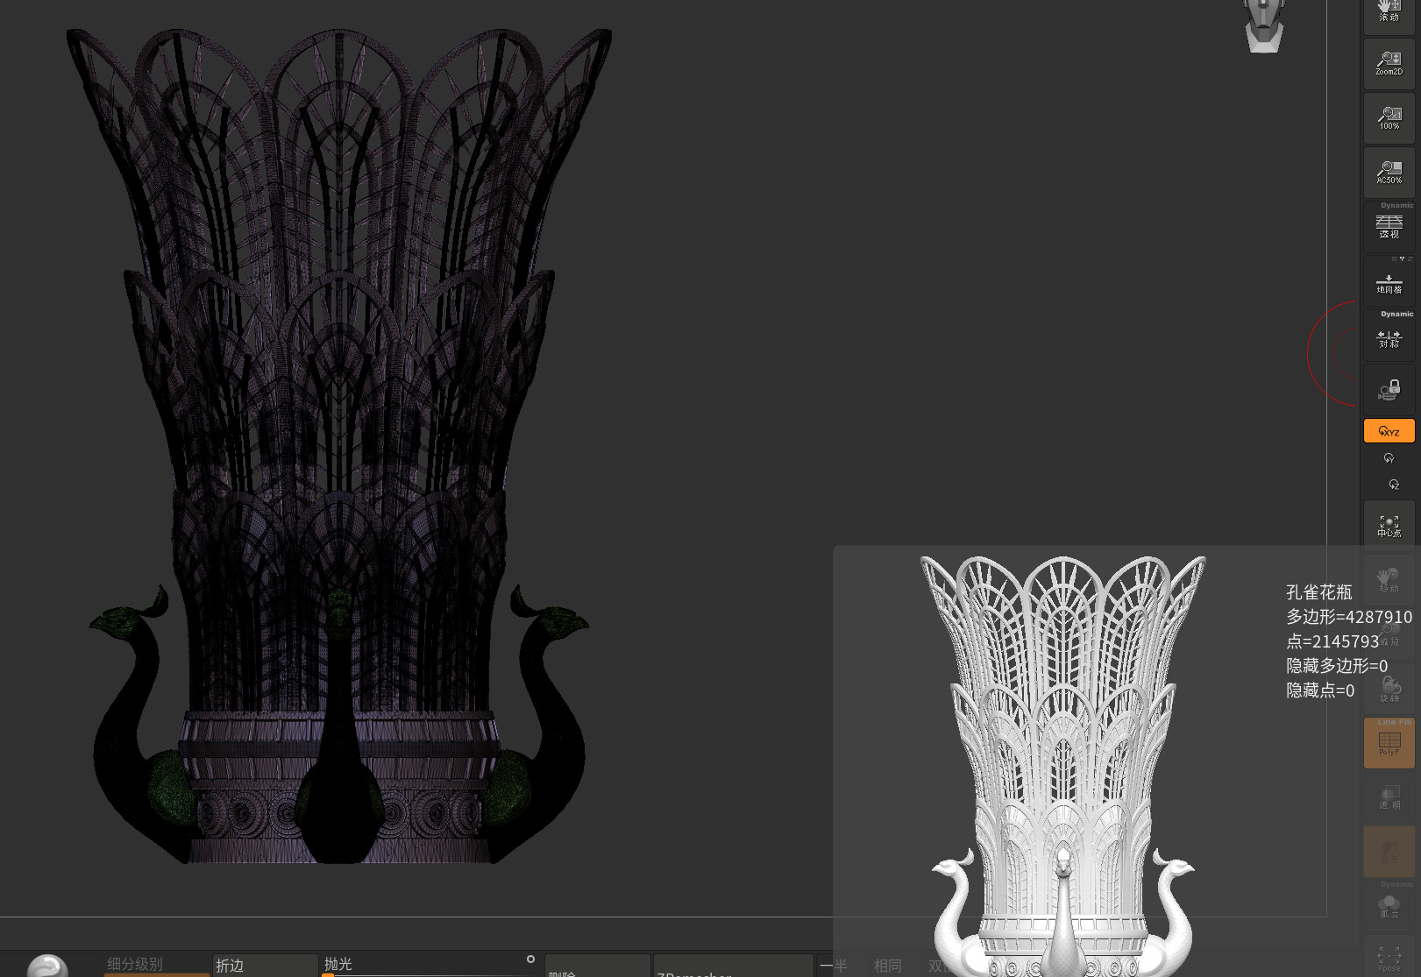Switch to Y-axis rotation mode

coord(1389,458)
